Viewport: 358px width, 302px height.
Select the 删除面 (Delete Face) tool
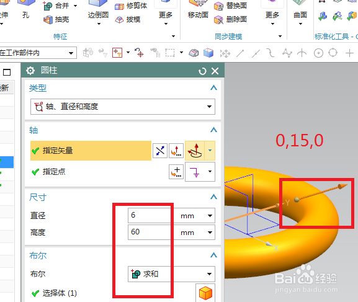[230, 20]
